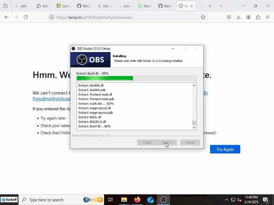Open the Firefox account menu
The image size is (274, 205).
click(248, 17)
